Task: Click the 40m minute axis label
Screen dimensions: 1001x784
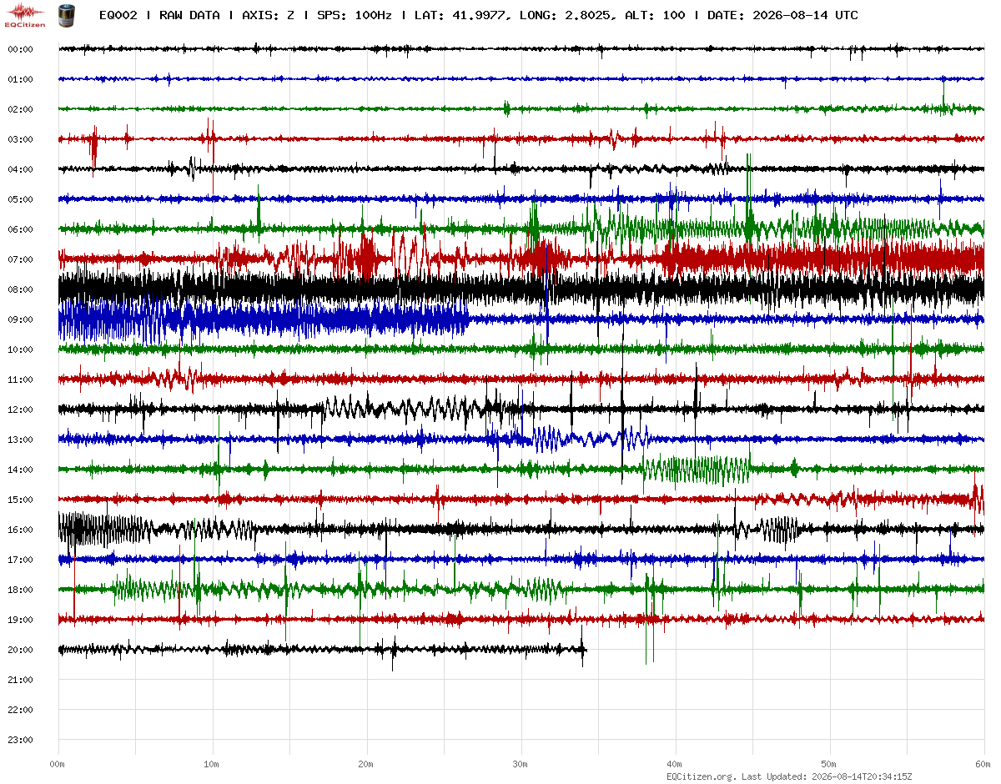Action: tap(675, 764)
